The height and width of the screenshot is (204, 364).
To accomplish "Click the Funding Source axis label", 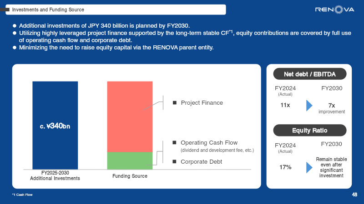I will click(x=130, y=176).
